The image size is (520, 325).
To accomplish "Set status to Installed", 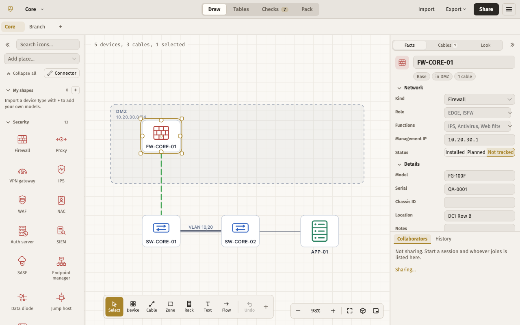I will click(455, 152).
